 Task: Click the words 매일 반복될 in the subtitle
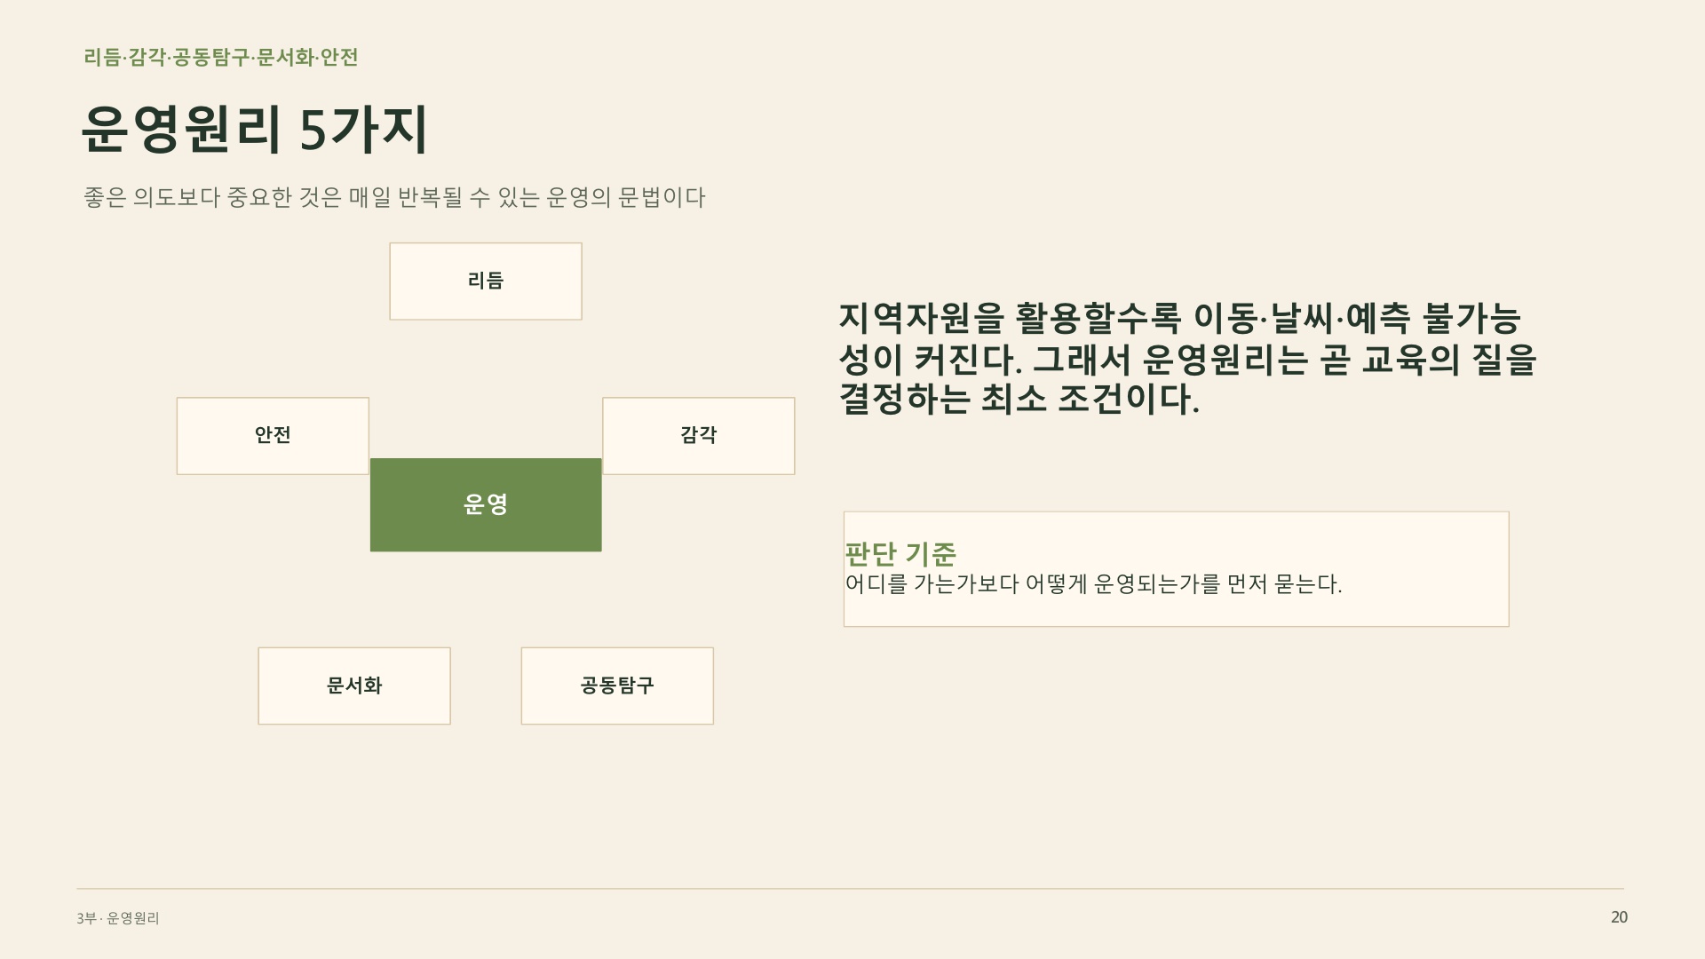coord(406,197)
